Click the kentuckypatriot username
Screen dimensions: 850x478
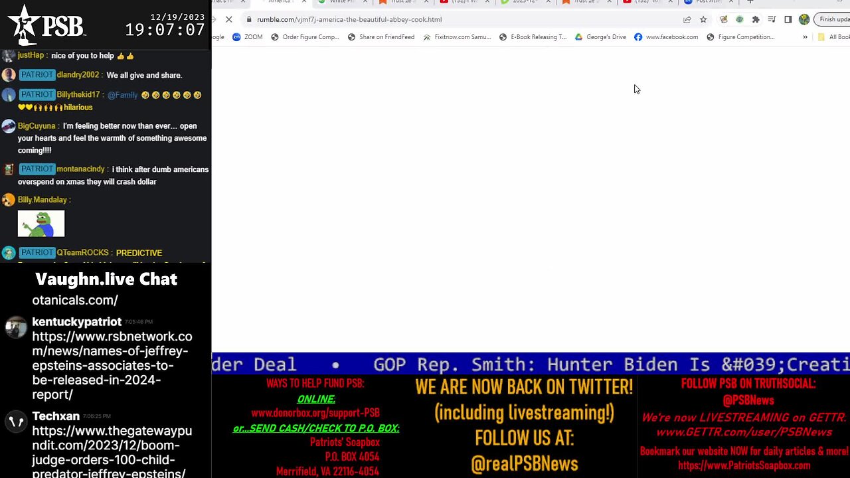click(x=77, y=322)
